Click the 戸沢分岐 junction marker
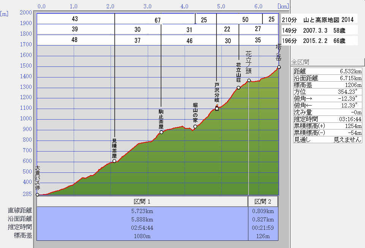The height and width of the screenshot is (248, 365). pos(217,109)
